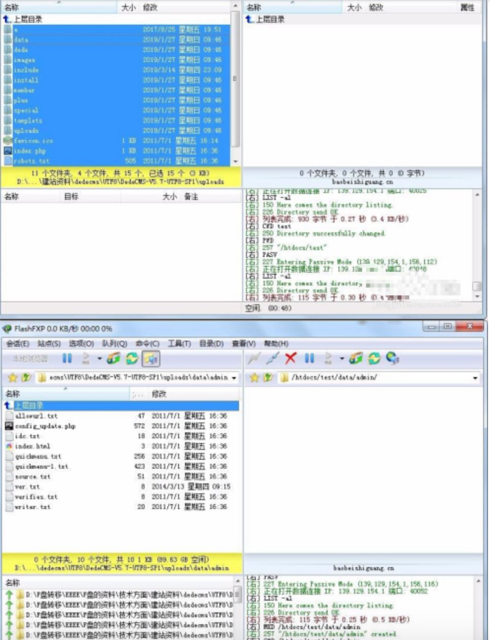The width and height of the screenshot is (490, 640).
Task: Open the 队列(Q) menu
Action: [115, 343]
